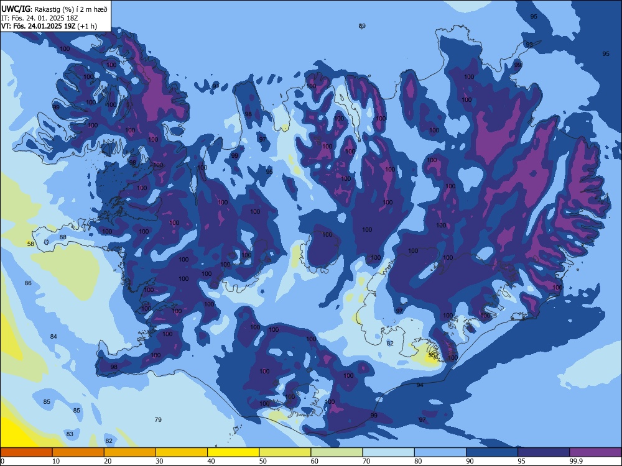
Task: Select the bright yellow 40–50 legend swatch
Action: pyautogui.click(x=233, y=452)
